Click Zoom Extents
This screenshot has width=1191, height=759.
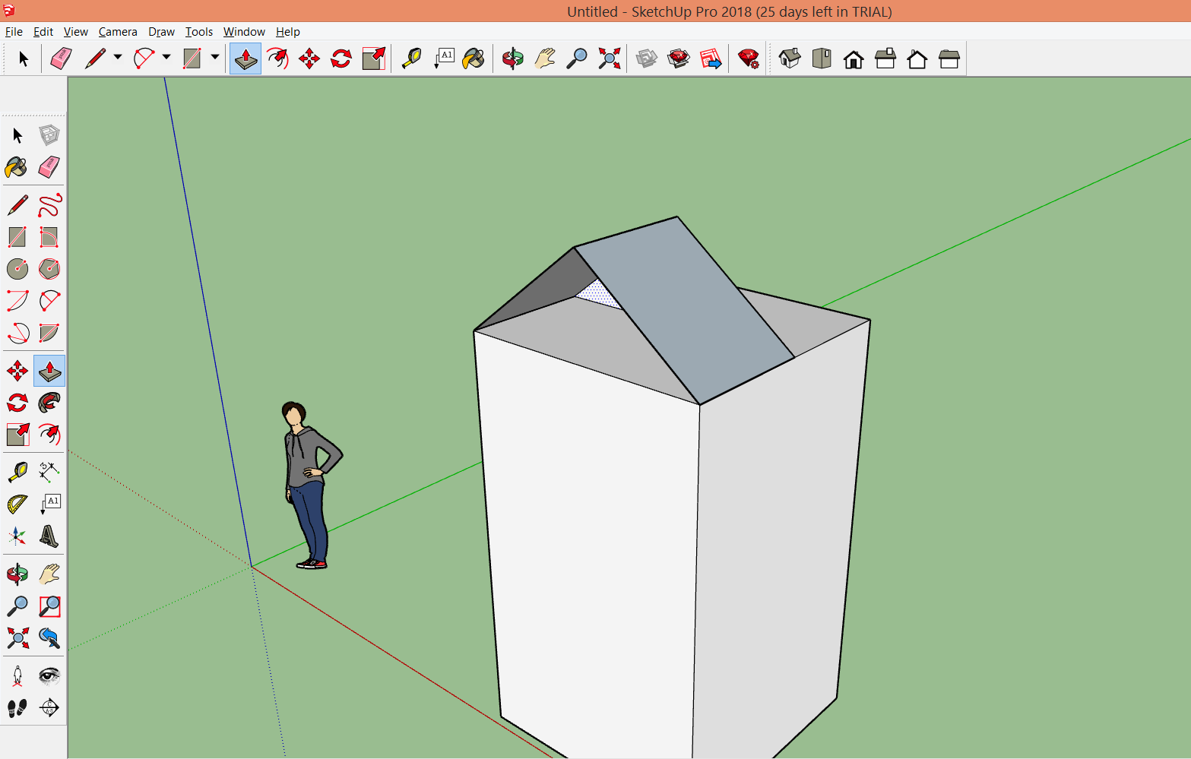pos(608,58)
